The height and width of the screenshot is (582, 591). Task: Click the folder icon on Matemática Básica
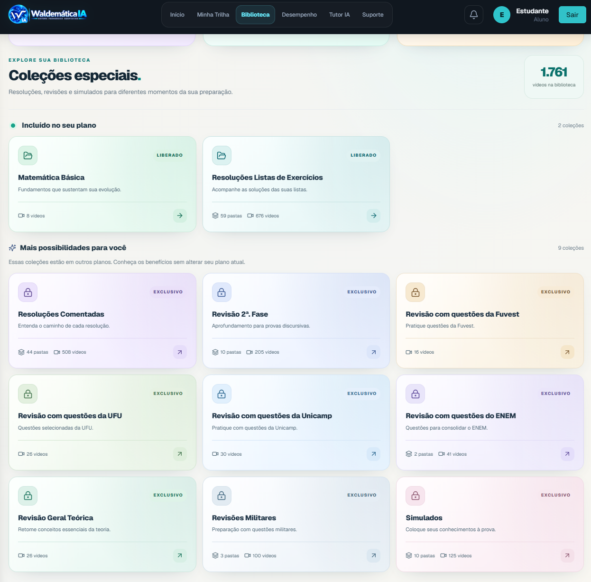(28, 156)
